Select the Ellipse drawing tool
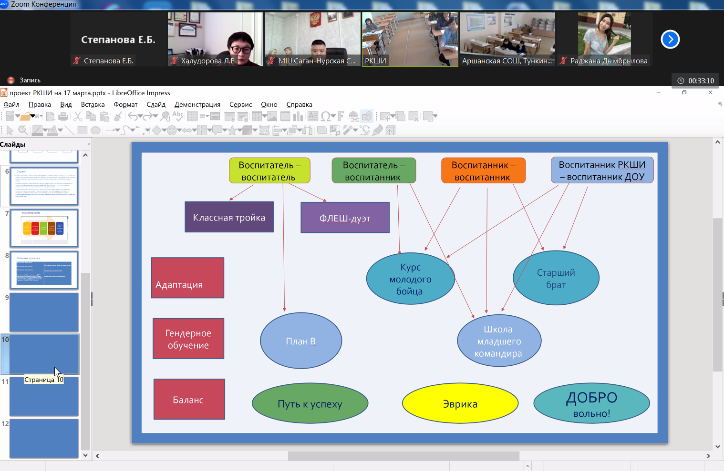724x471 pixels. point(95,130)
